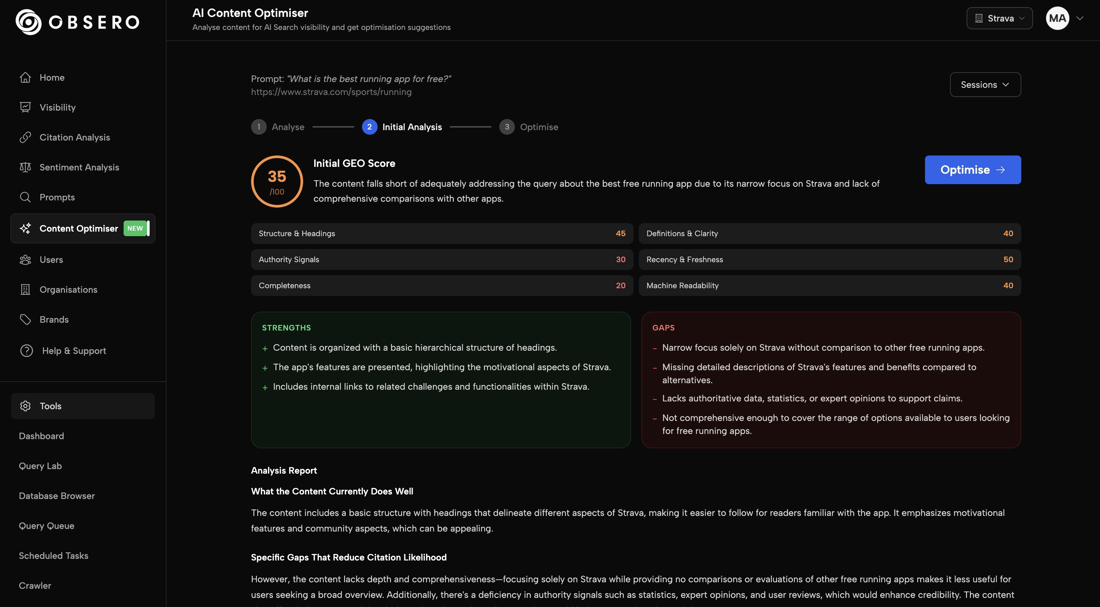Click the Citation Analysis link icon
Image resolution: width=1100 pixels, height=607 pixels.
point(25,137)
